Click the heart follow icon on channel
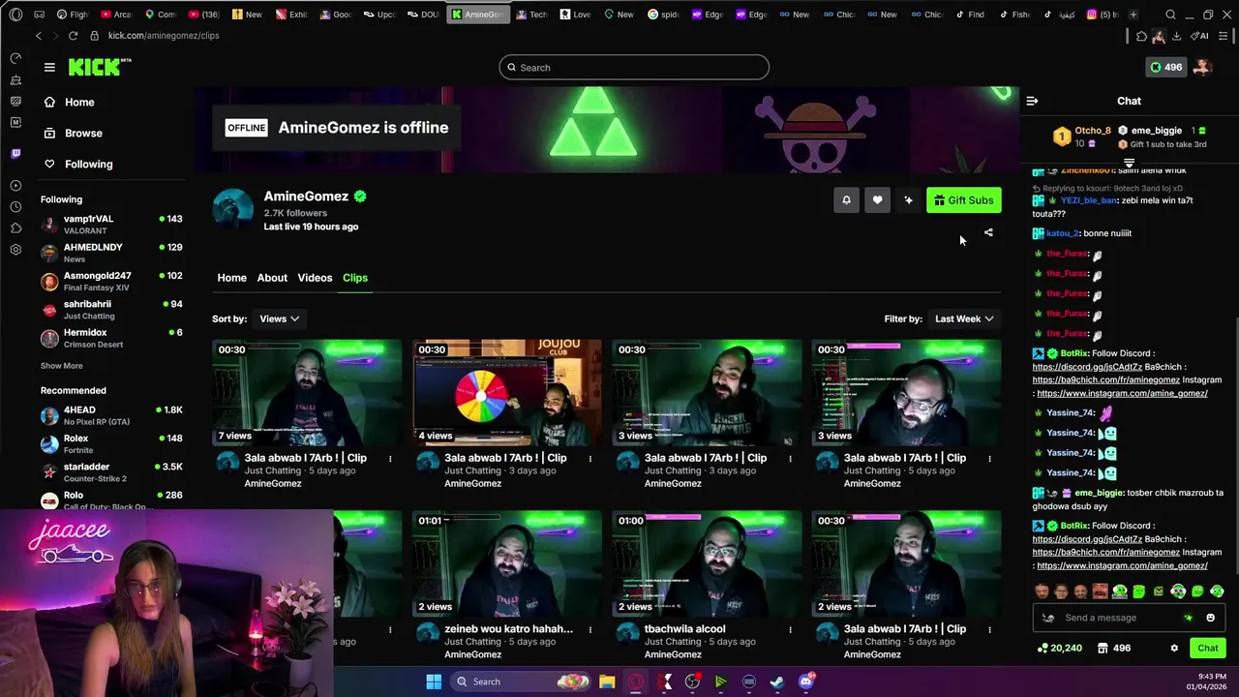This screenshot has width=1239, height=697. pos(877,200)
